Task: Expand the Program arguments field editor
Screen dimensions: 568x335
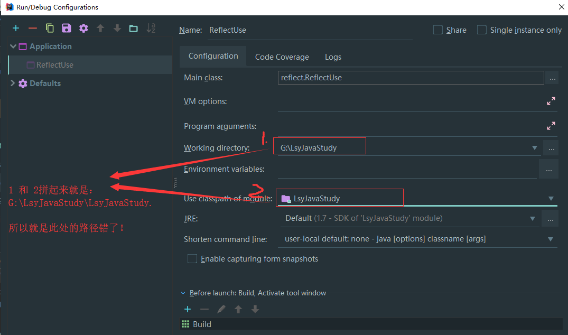Action: 551,126
